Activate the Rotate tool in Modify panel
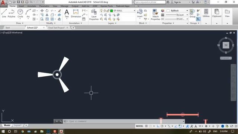This screenshot has width=238, height=134. 47,11
